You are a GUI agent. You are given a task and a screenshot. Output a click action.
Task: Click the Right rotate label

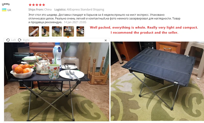26,40
